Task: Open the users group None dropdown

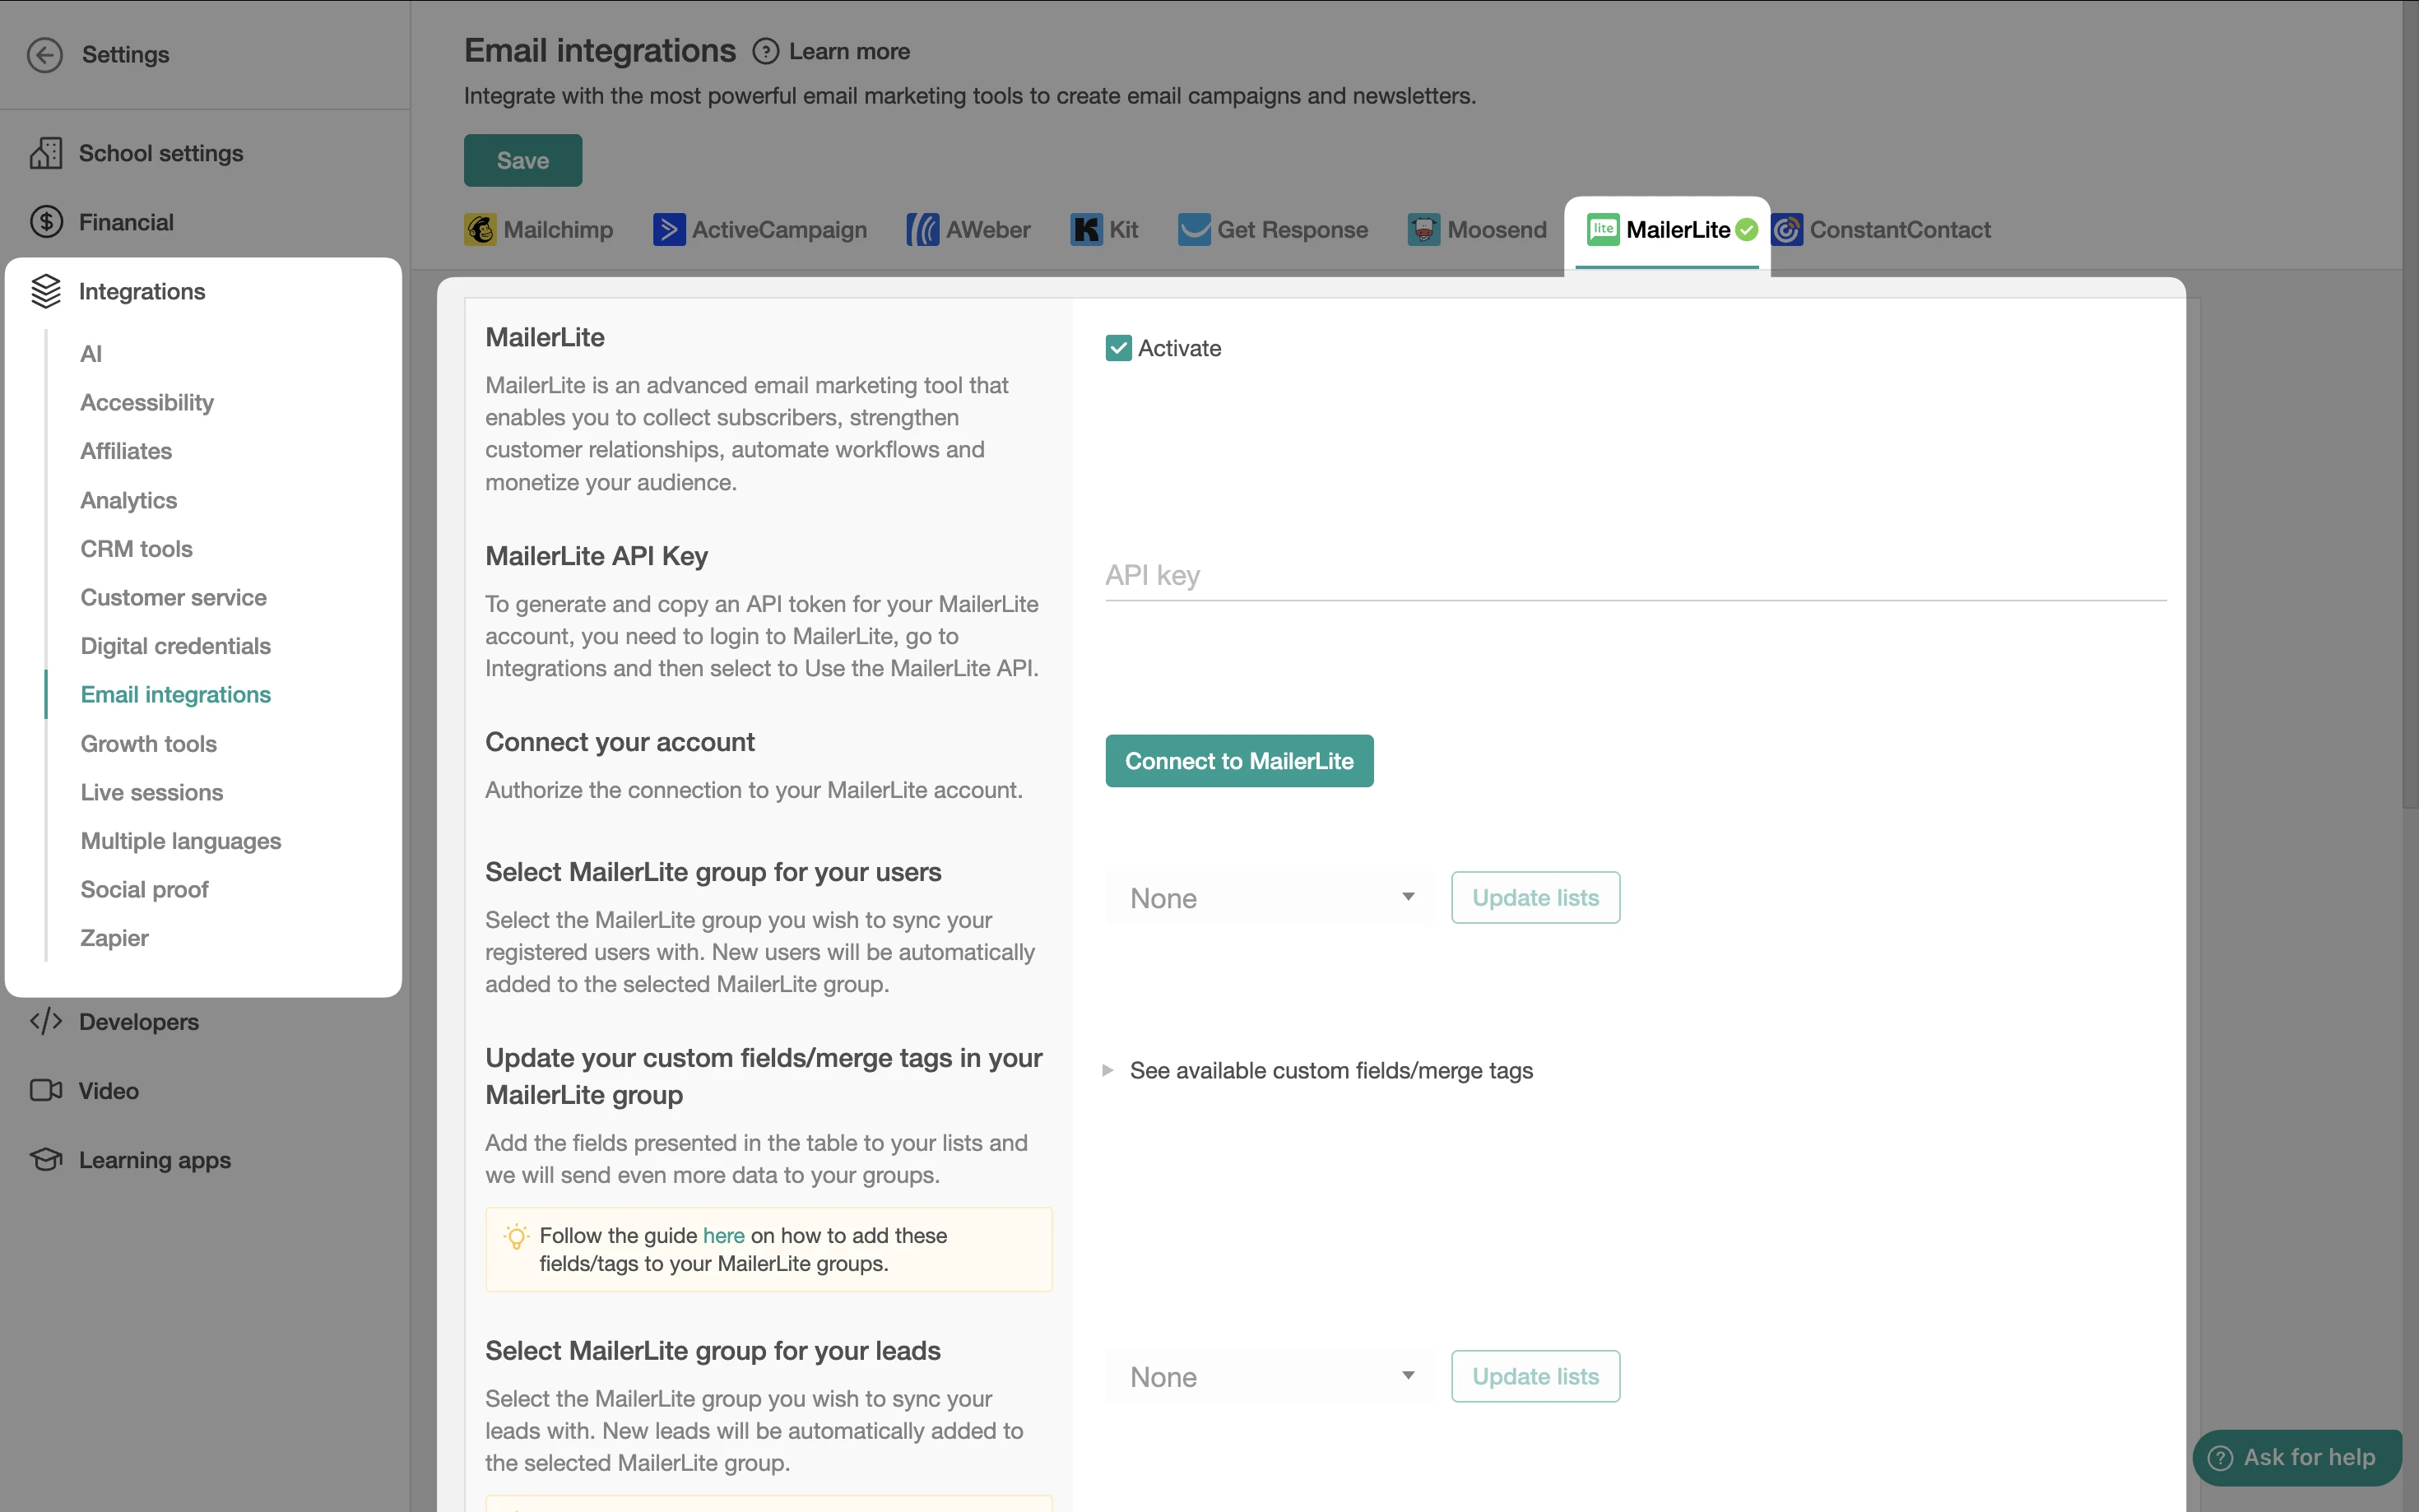Action: pyautogui.click(x=1270, y=898)
